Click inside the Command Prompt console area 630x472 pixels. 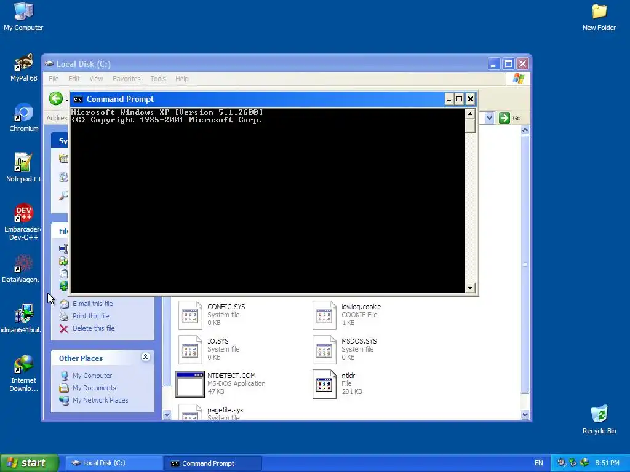[x=268, y=201]
